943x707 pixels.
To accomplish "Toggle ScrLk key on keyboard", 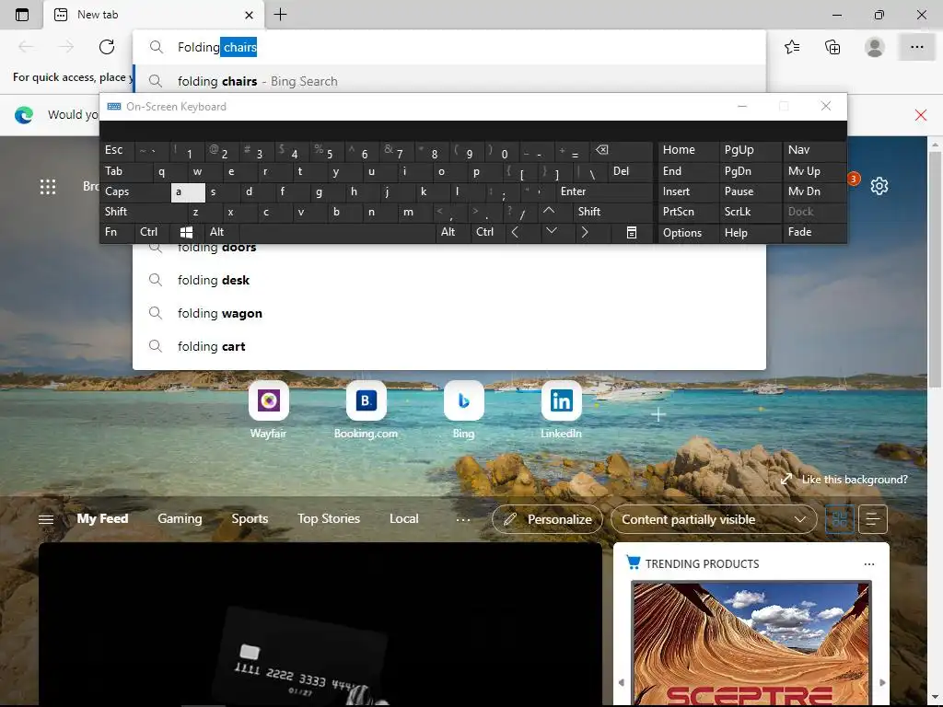I will 750,212.
